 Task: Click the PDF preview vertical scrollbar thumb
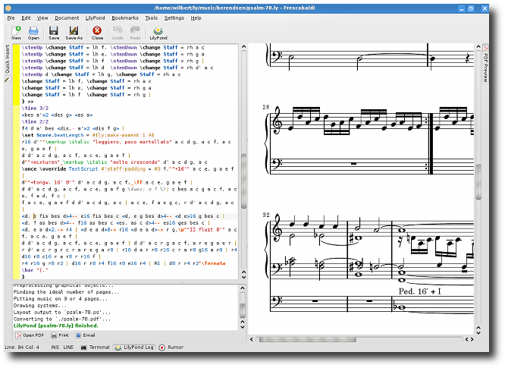(478, 181)
